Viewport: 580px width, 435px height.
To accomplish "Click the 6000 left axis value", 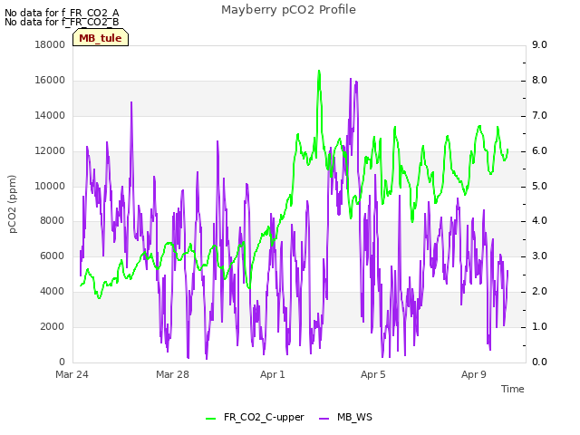I will click(52, 256).
